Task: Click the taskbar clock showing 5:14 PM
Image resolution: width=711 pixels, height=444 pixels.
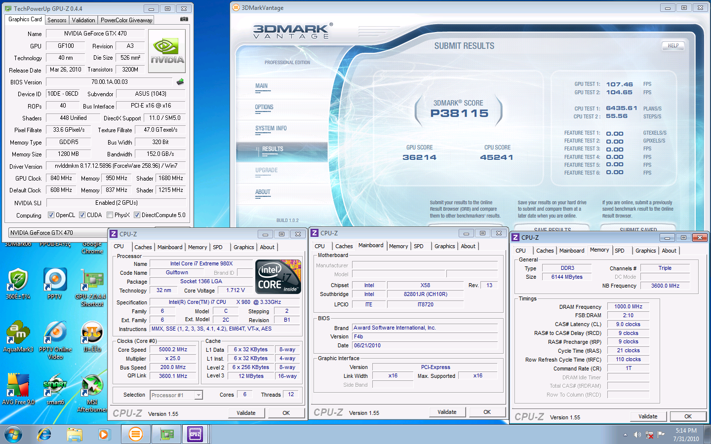Action: click(686, 435)
